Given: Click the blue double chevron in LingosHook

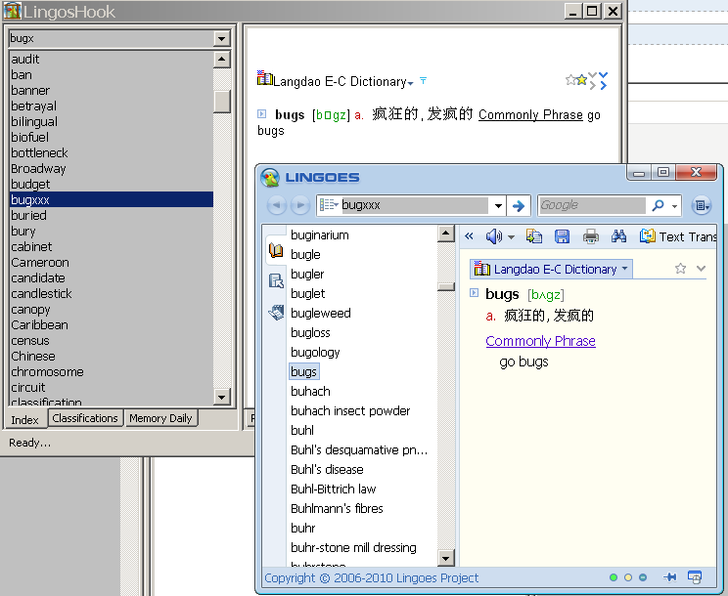Looking at the screenshot, I should [x=603, y=81].
